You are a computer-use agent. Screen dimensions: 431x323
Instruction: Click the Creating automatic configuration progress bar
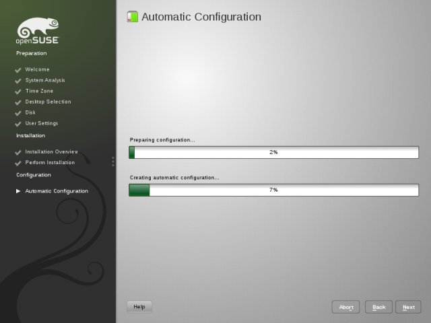(x=274, y=190)
